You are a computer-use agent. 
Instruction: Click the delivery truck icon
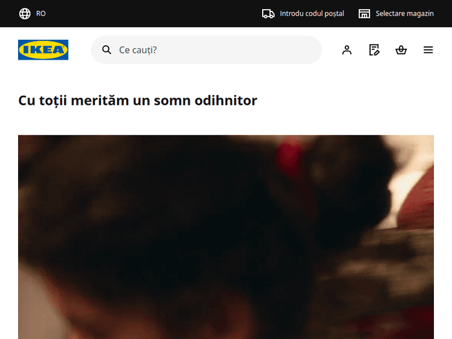(268, 13)
